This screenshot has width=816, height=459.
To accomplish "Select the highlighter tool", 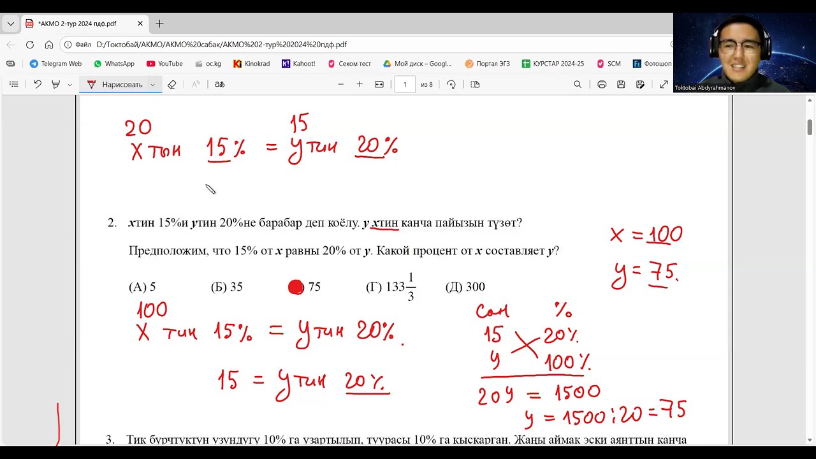I will (x=55, y=84).
